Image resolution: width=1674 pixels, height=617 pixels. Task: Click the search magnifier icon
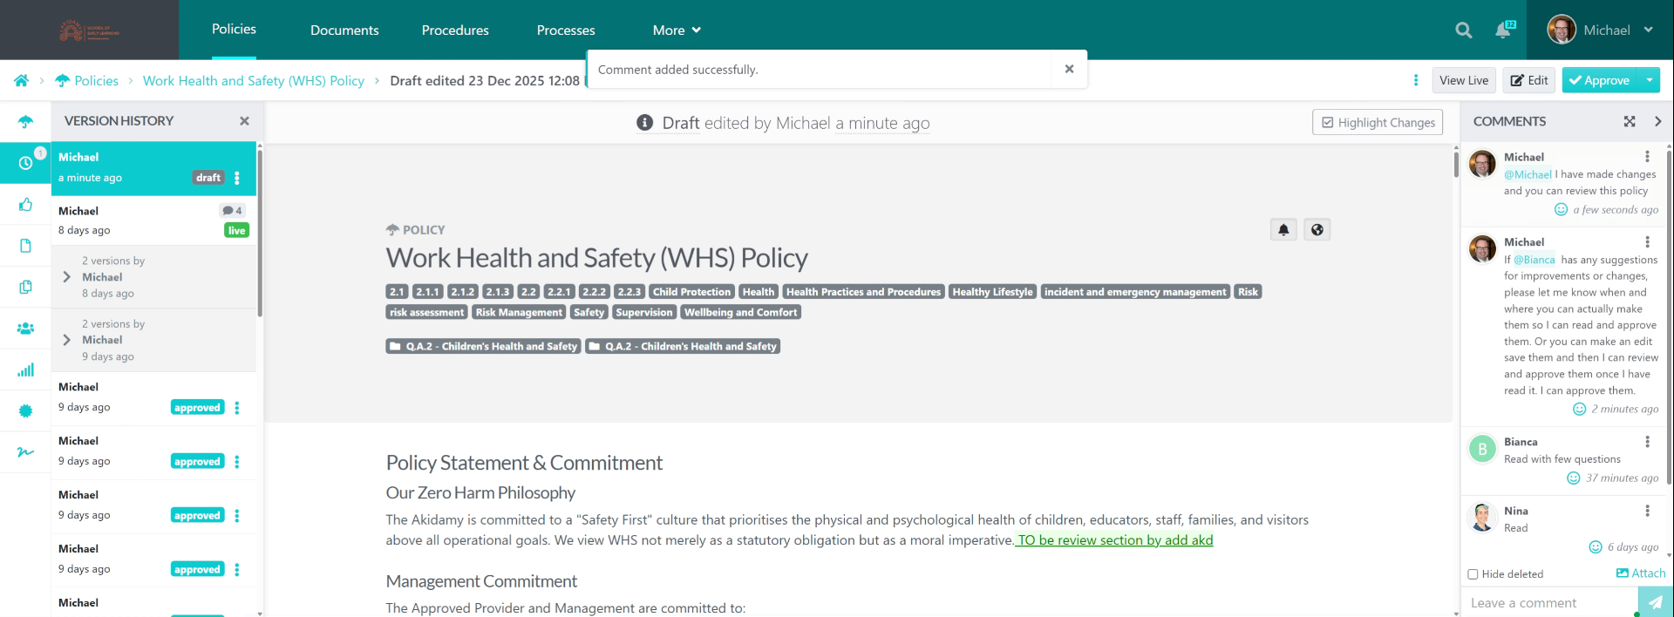point(1463,31)
